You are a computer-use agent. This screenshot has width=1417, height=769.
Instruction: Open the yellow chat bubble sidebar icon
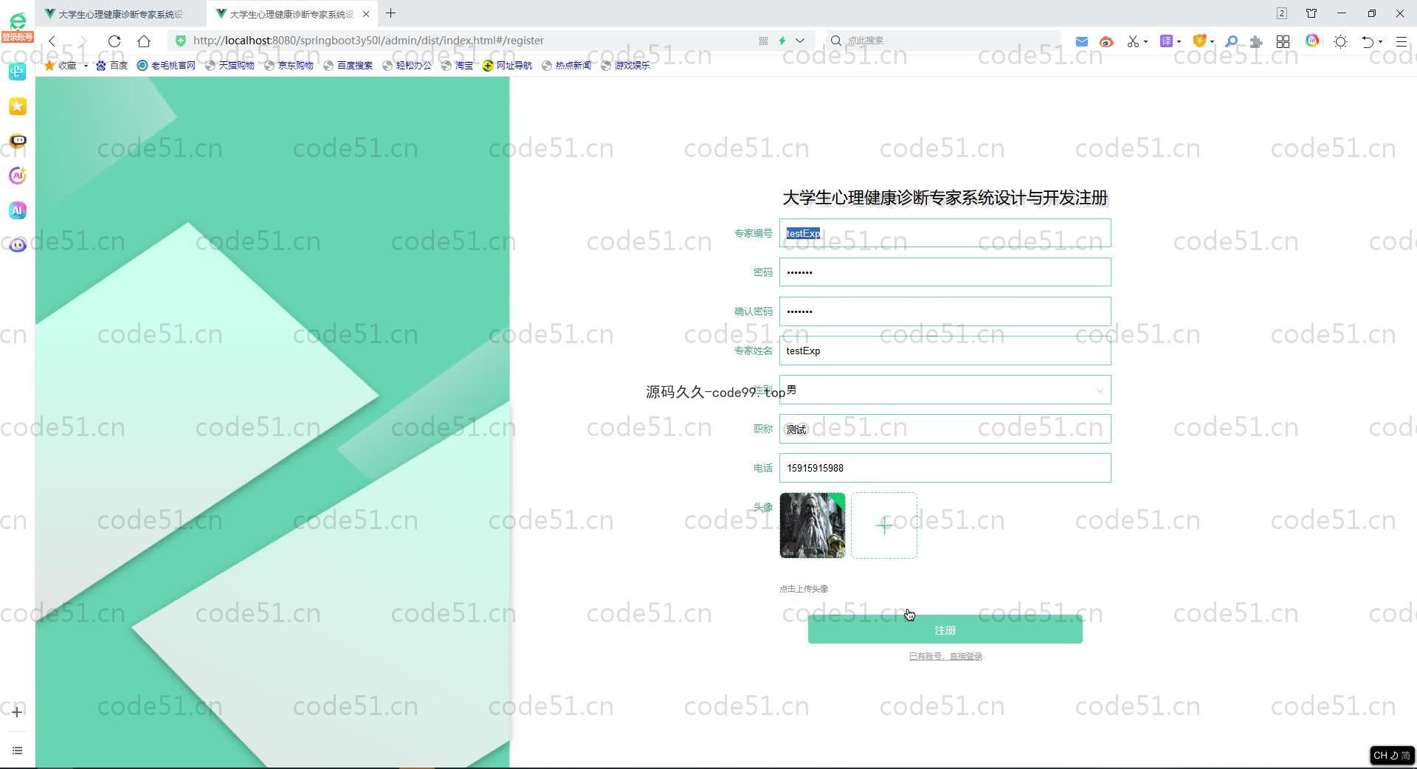pos(17,141)
